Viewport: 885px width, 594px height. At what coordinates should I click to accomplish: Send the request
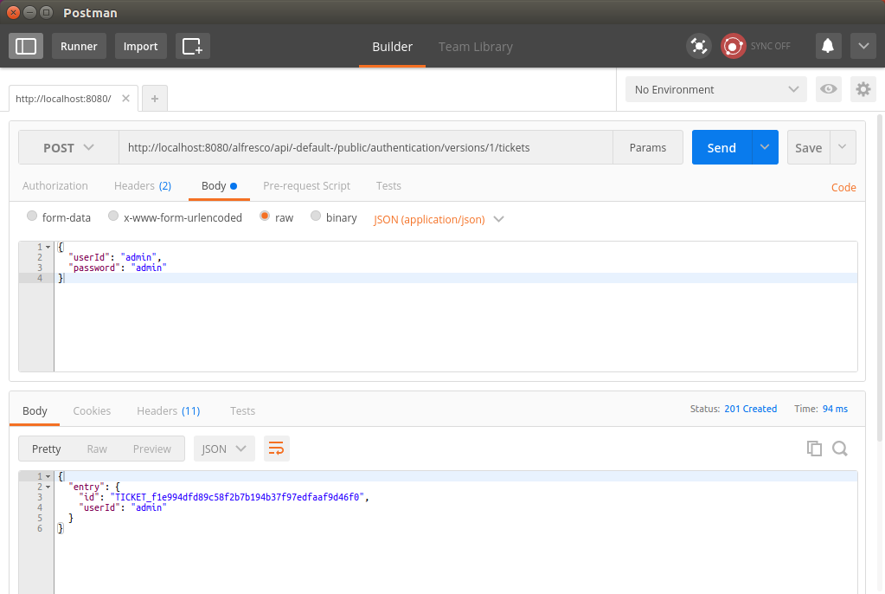tap(721, 147)
